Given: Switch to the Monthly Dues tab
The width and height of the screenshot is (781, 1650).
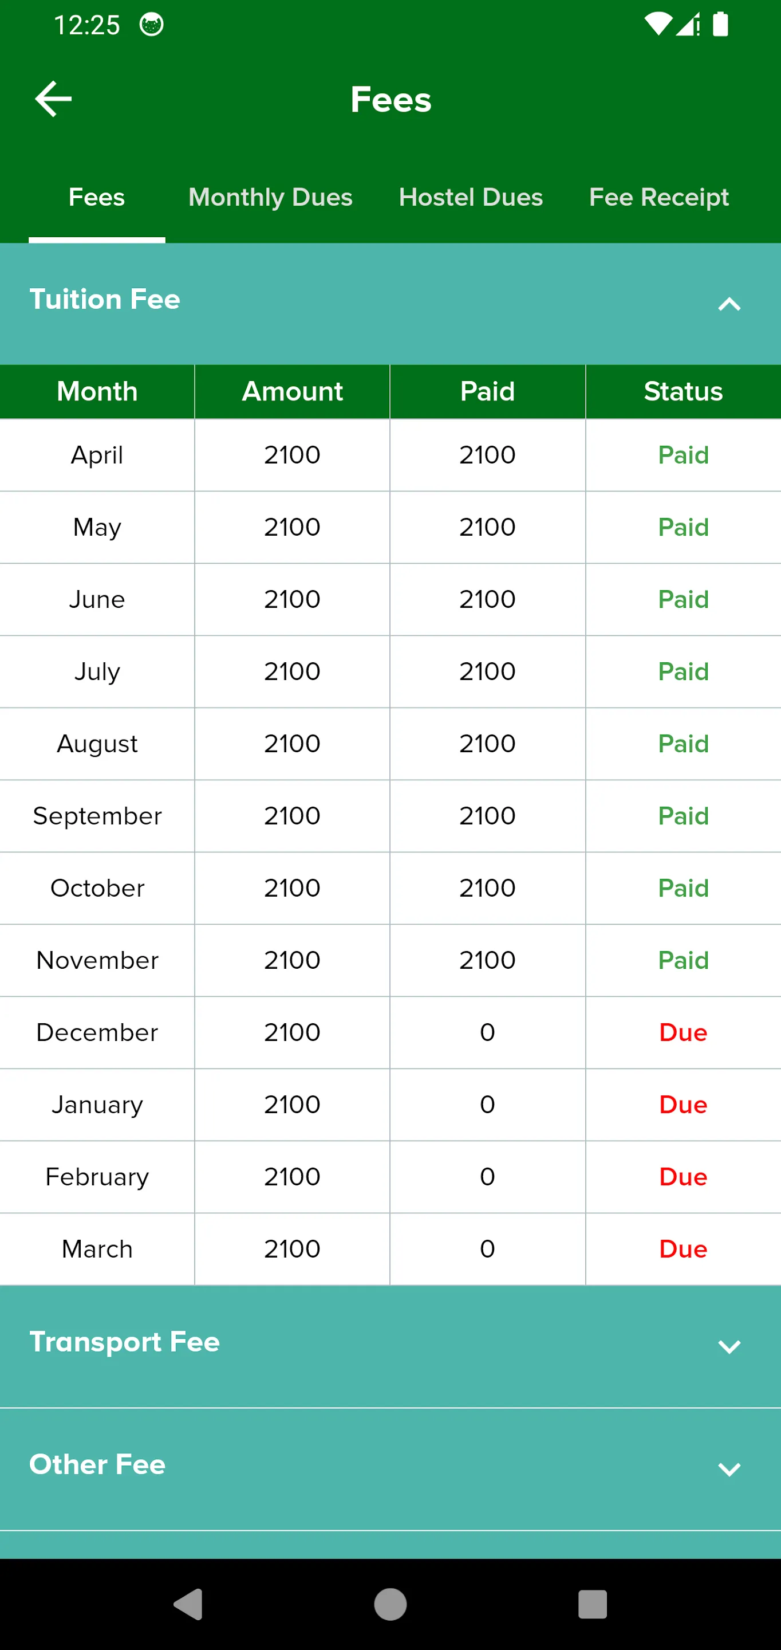Looking at the screenshot, I should pos(270,197).
